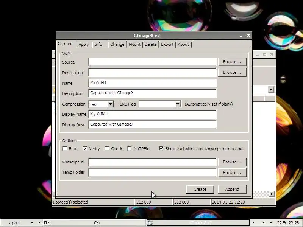Click the taskbar clock 22 Fri 22:28
303x227 pixels.
[288, 223]
